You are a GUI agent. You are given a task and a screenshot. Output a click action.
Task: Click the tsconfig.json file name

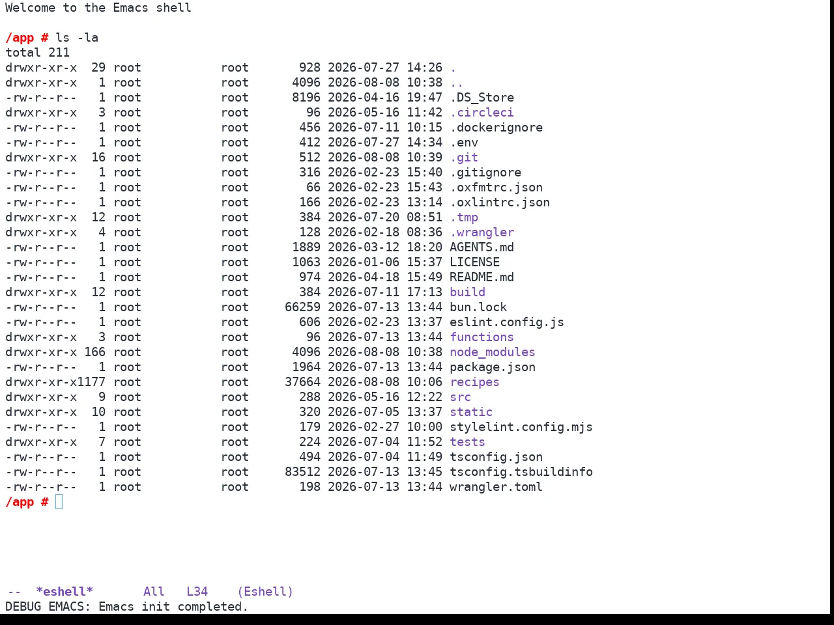[496, 457]
